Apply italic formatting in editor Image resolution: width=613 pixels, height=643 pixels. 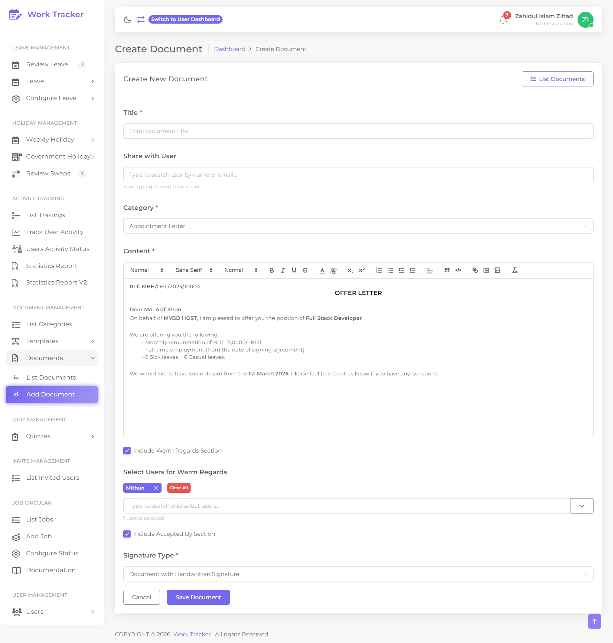pos(283,270)
